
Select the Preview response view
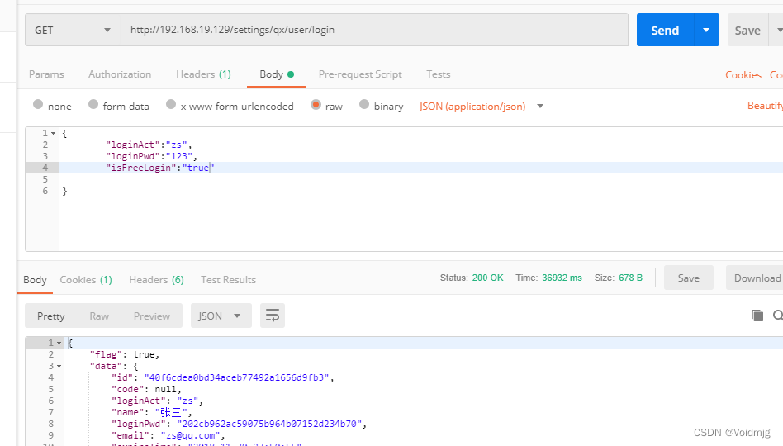[152, 316]
